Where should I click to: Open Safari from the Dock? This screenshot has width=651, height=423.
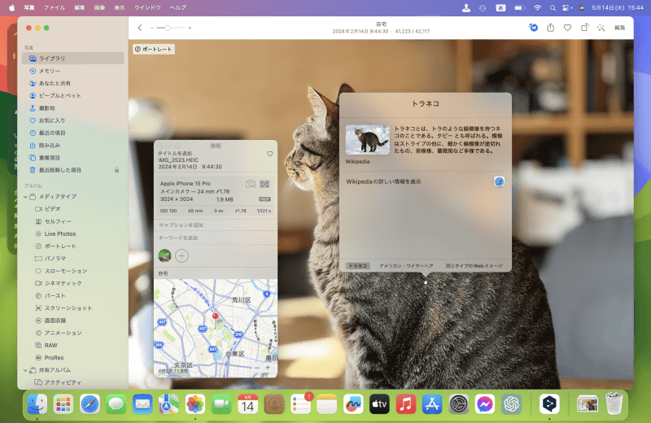90,404
